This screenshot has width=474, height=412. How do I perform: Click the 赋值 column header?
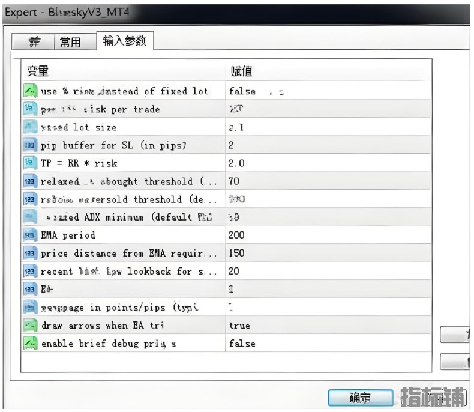241,71
